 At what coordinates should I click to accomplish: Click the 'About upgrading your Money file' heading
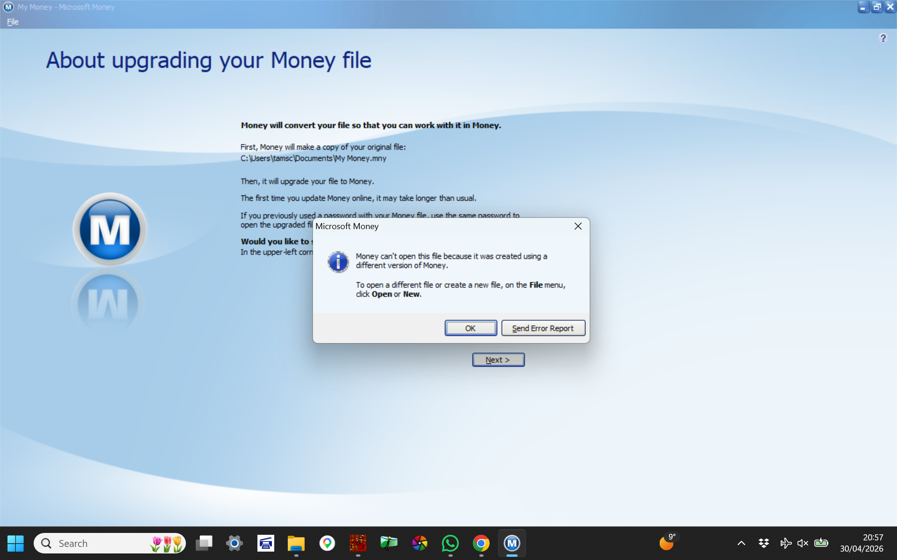tap(209, 61)
